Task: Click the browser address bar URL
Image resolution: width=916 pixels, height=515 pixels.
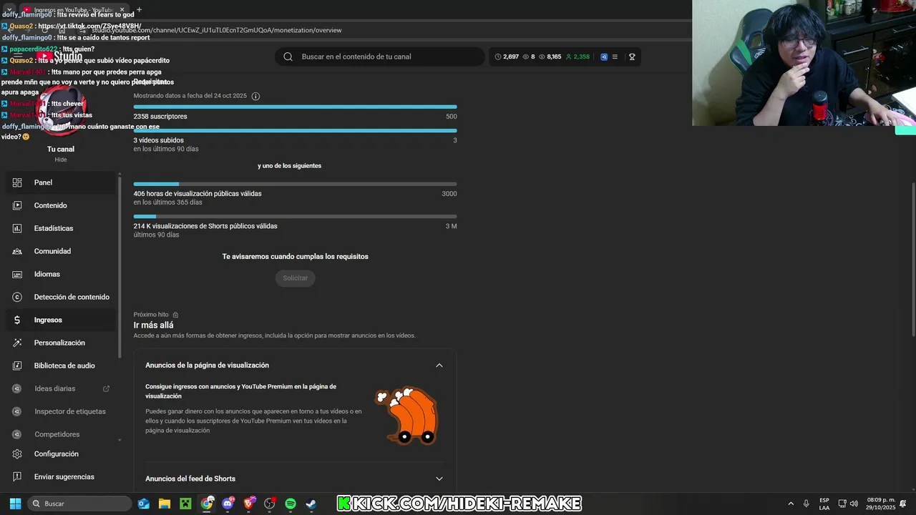Action: (216, 30)
